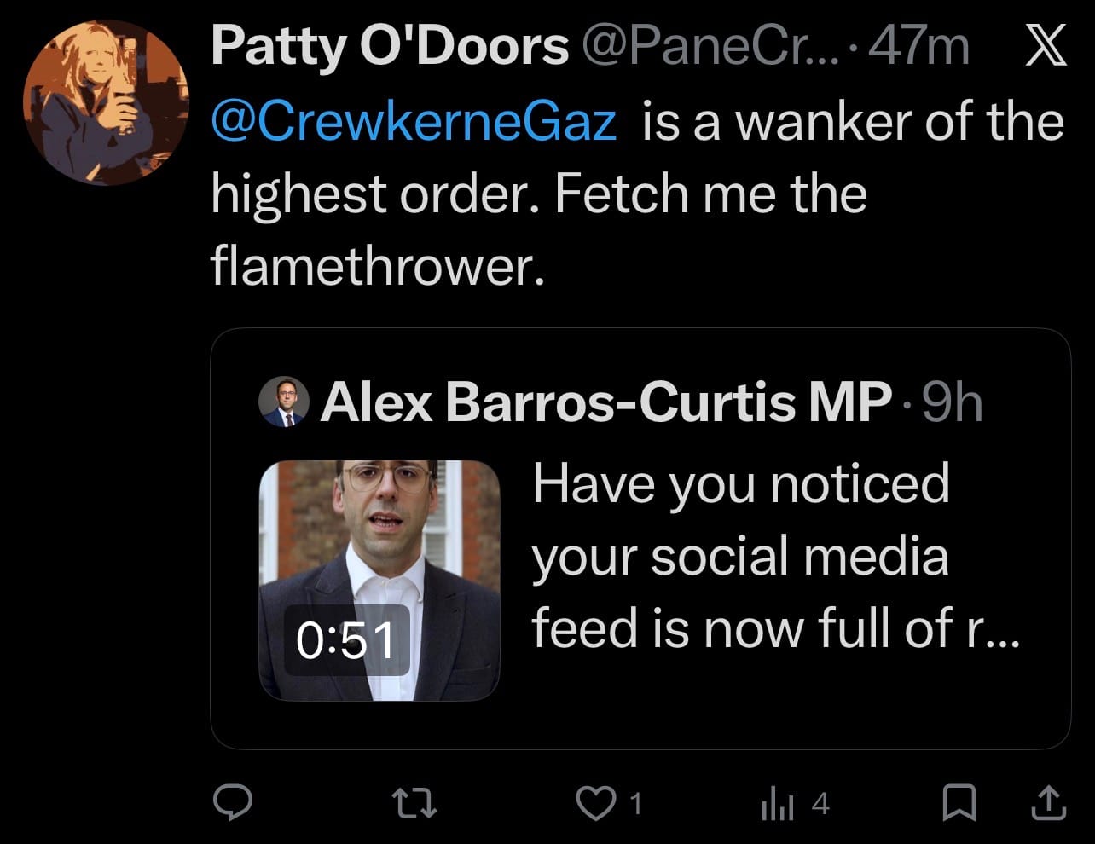The image size is (1095, 844).
Task: Click the 'Fetch me the flamethrower' tweet text
Action: point(537,230)
